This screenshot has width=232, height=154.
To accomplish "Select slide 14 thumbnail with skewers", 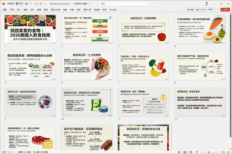I will (87, 137).
